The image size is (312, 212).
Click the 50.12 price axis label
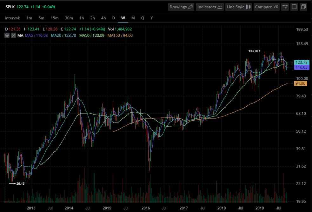pos(301,131)
